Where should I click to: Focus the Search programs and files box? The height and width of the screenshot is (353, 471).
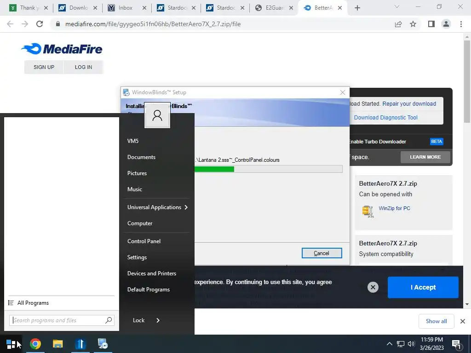(62, 320)
